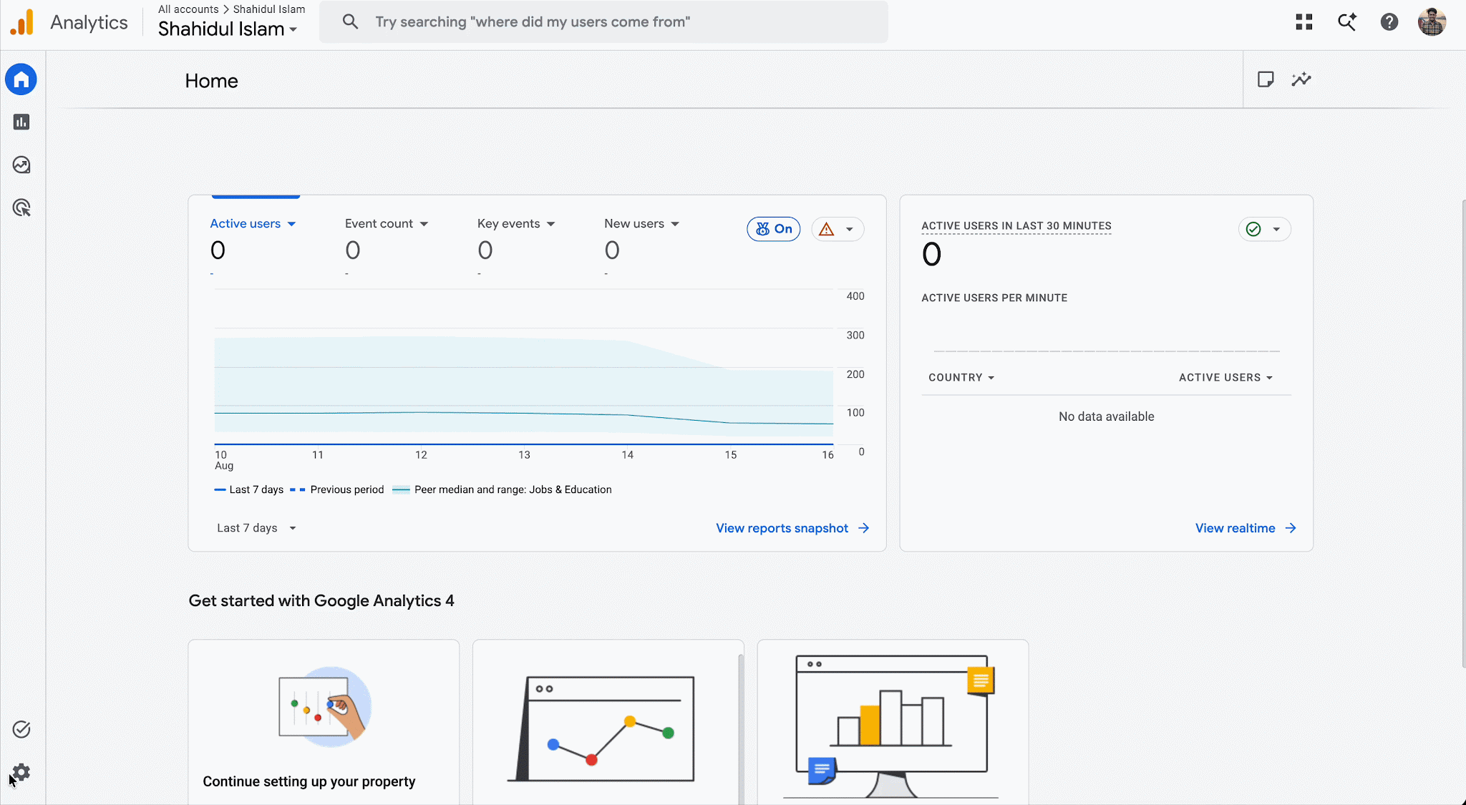Click the Home page heading
This screenshot has width=1466, height=805.
tap(211, 81)
